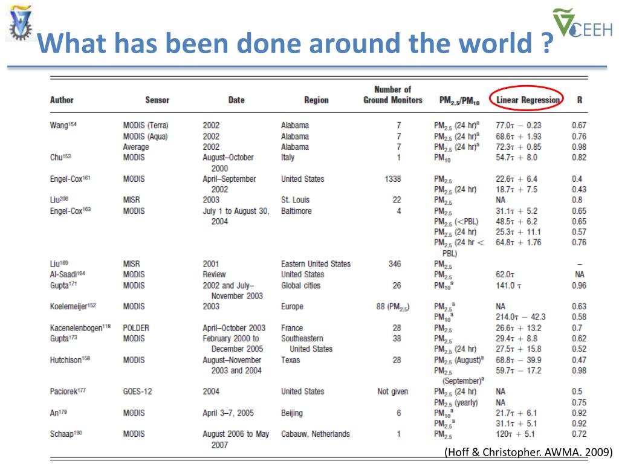
Task: Click the 'Southeastern' region cell
Action: [x=302, y=338]
